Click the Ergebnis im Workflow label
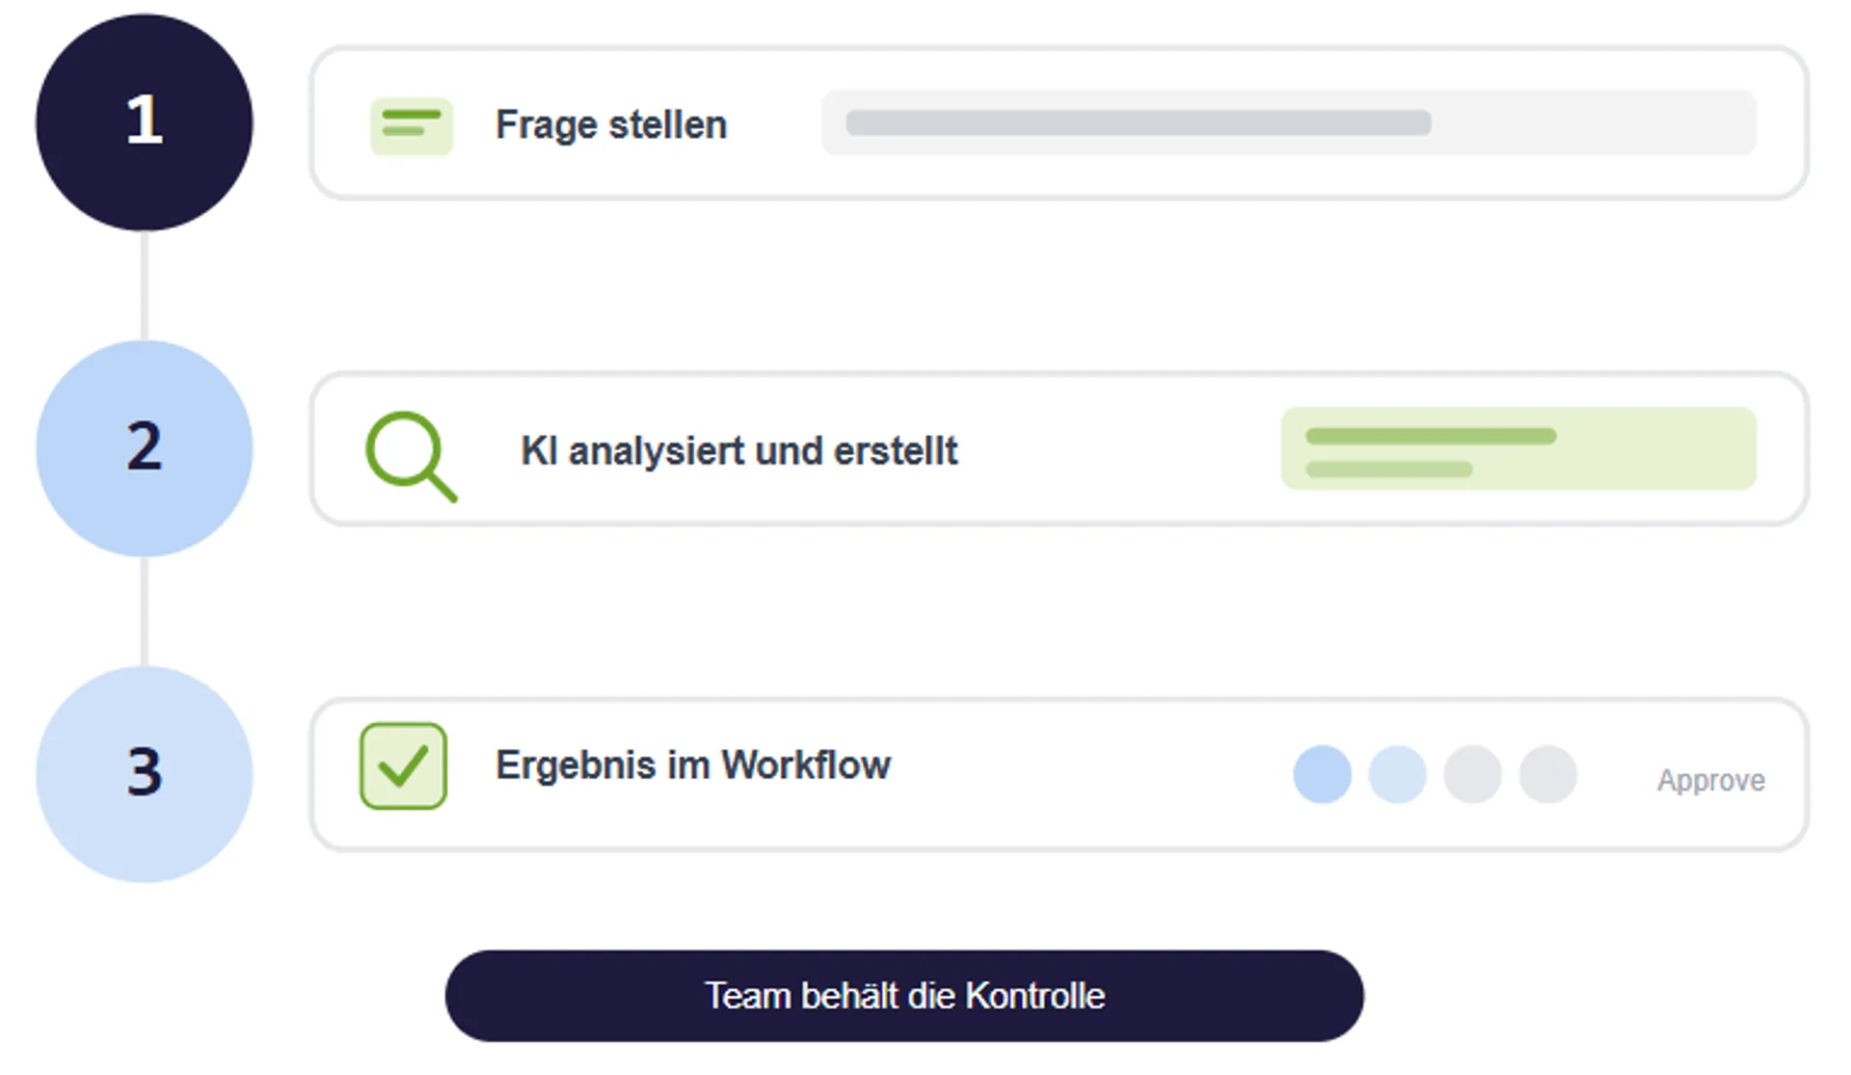Viewport: 1851px width, 1075px height. 693,766
